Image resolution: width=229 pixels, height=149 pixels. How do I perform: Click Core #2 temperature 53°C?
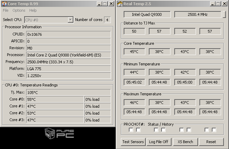pos(55,113)
